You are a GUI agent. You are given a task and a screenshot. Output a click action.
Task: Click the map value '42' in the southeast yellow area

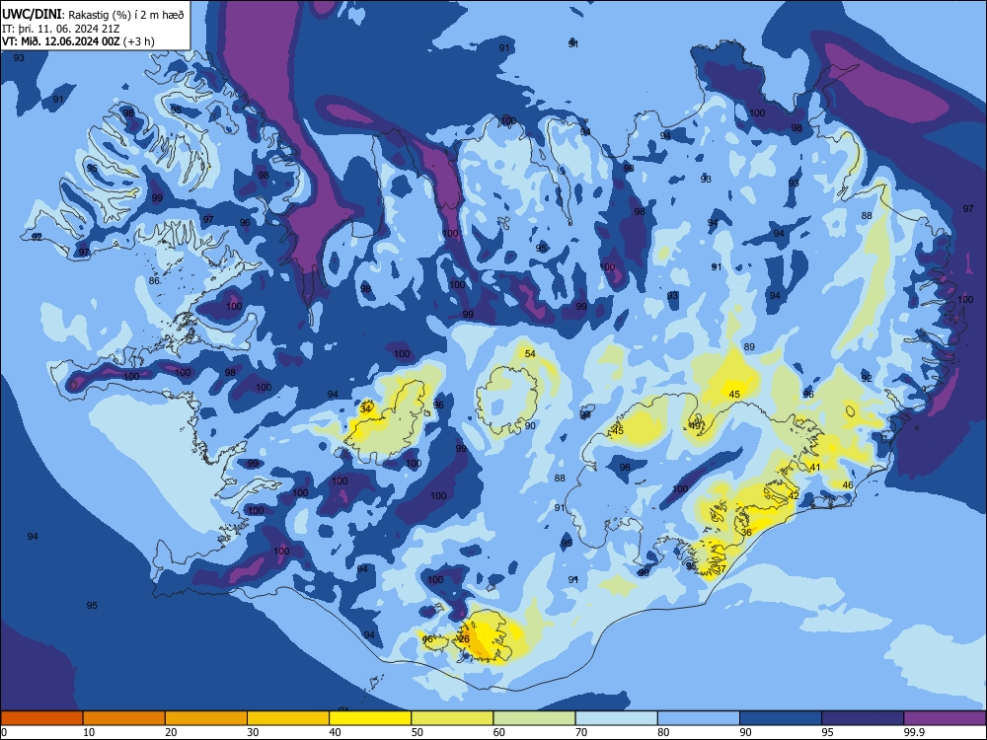click(794, 495)
